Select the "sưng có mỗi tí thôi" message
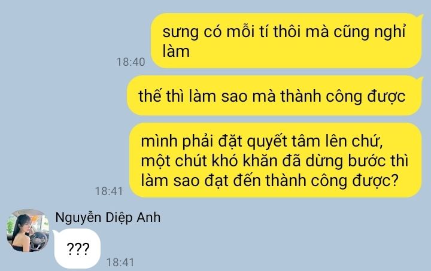The width and height of the screenshot is (431, 271). (287, 41)
